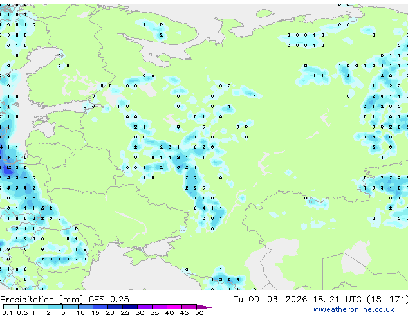The width and height of the screenshot is (408, 315).
Task: Click the legend label '20'
Action: coord(110,312)
